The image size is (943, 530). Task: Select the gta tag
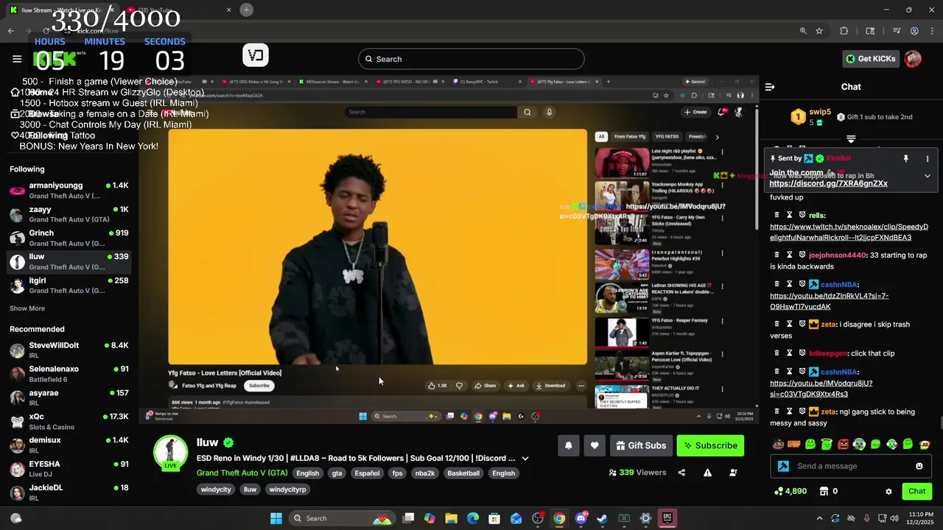point(337,473)
